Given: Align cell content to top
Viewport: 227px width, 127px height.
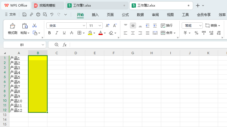Looking at the screenshot, I should pyautogui.click(x=126, y=26).
